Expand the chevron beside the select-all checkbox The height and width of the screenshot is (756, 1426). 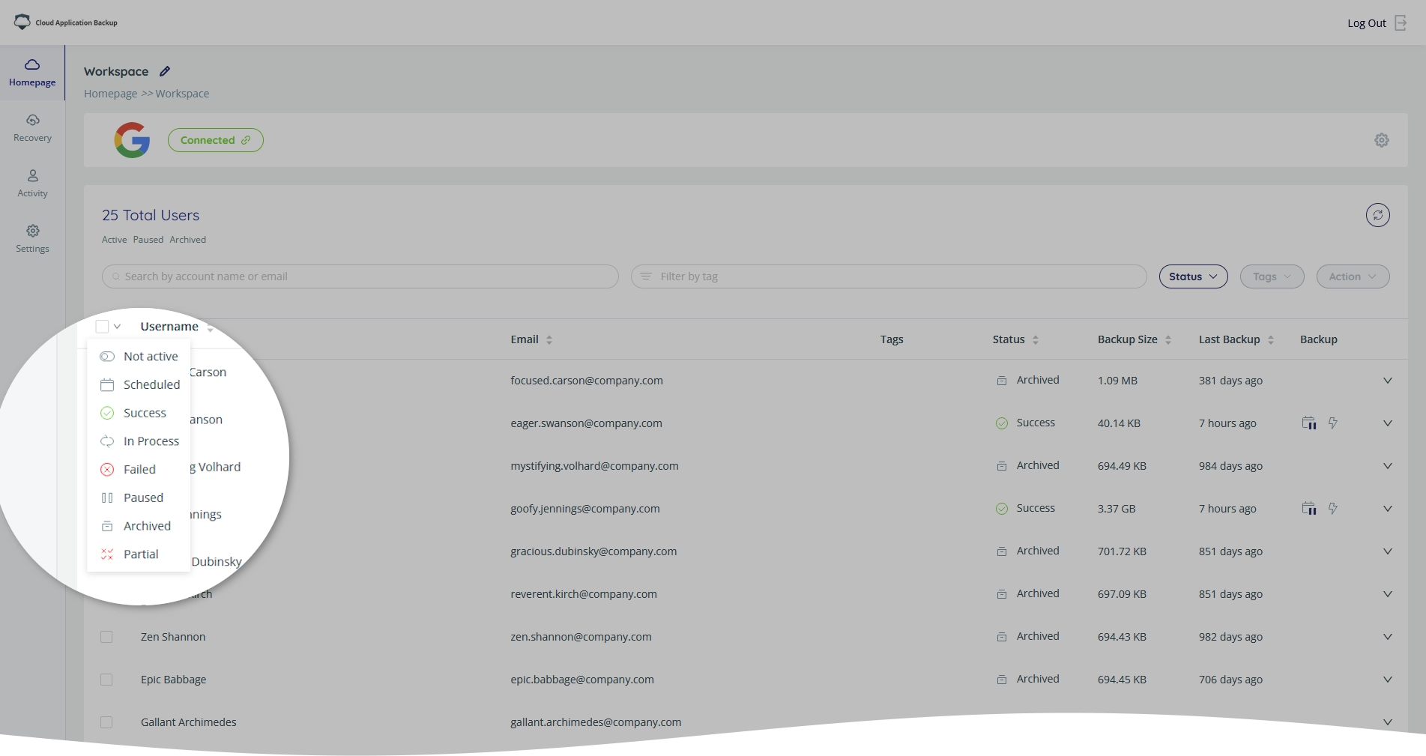pyautogui.click(x=118, y=327)
